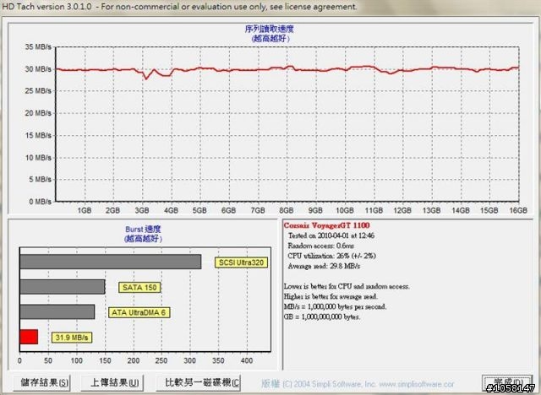Viewport: 541px width, 395px height.
Task: Click the 'Lower is better for CPU' note
Action: pos(347,286)
